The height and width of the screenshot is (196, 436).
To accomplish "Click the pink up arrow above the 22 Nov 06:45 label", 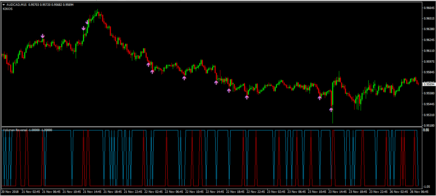I will (184, 78).
